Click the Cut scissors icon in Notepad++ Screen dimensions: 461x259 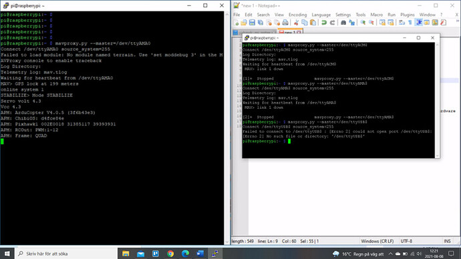pos(297,23)
